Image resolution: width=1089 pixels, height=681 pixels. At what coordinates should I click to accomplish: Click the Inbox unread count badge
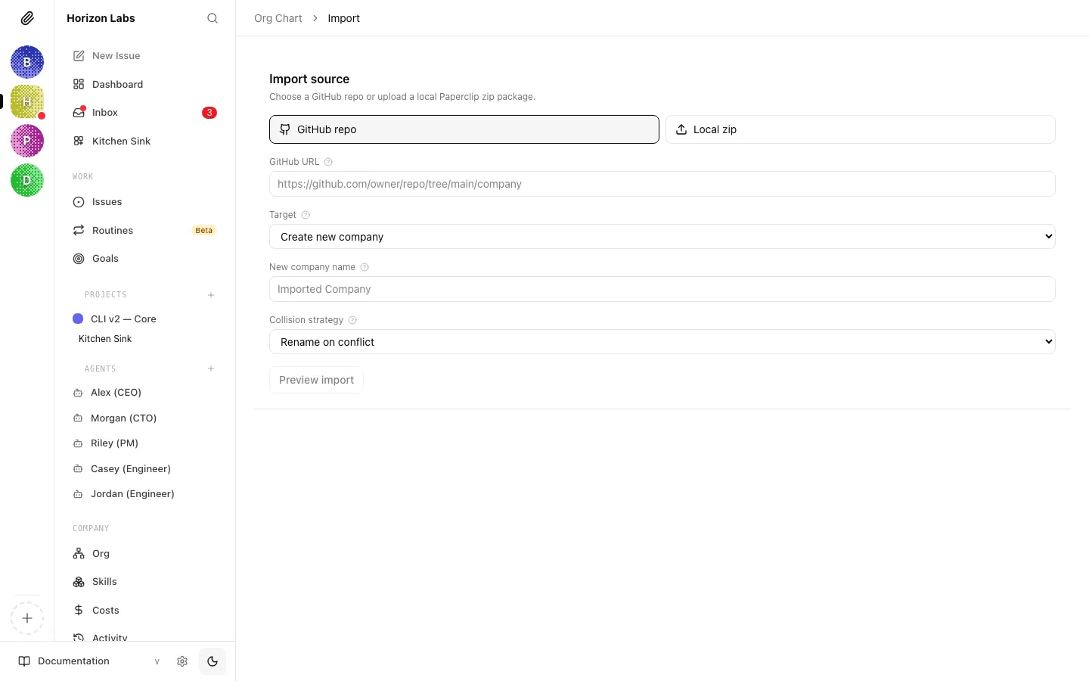pyautogui.click(x=209, y=113)
